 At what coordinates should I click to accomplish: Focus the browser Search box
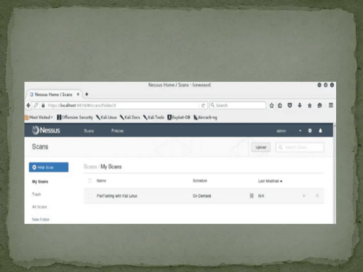[x=238, y=106]
